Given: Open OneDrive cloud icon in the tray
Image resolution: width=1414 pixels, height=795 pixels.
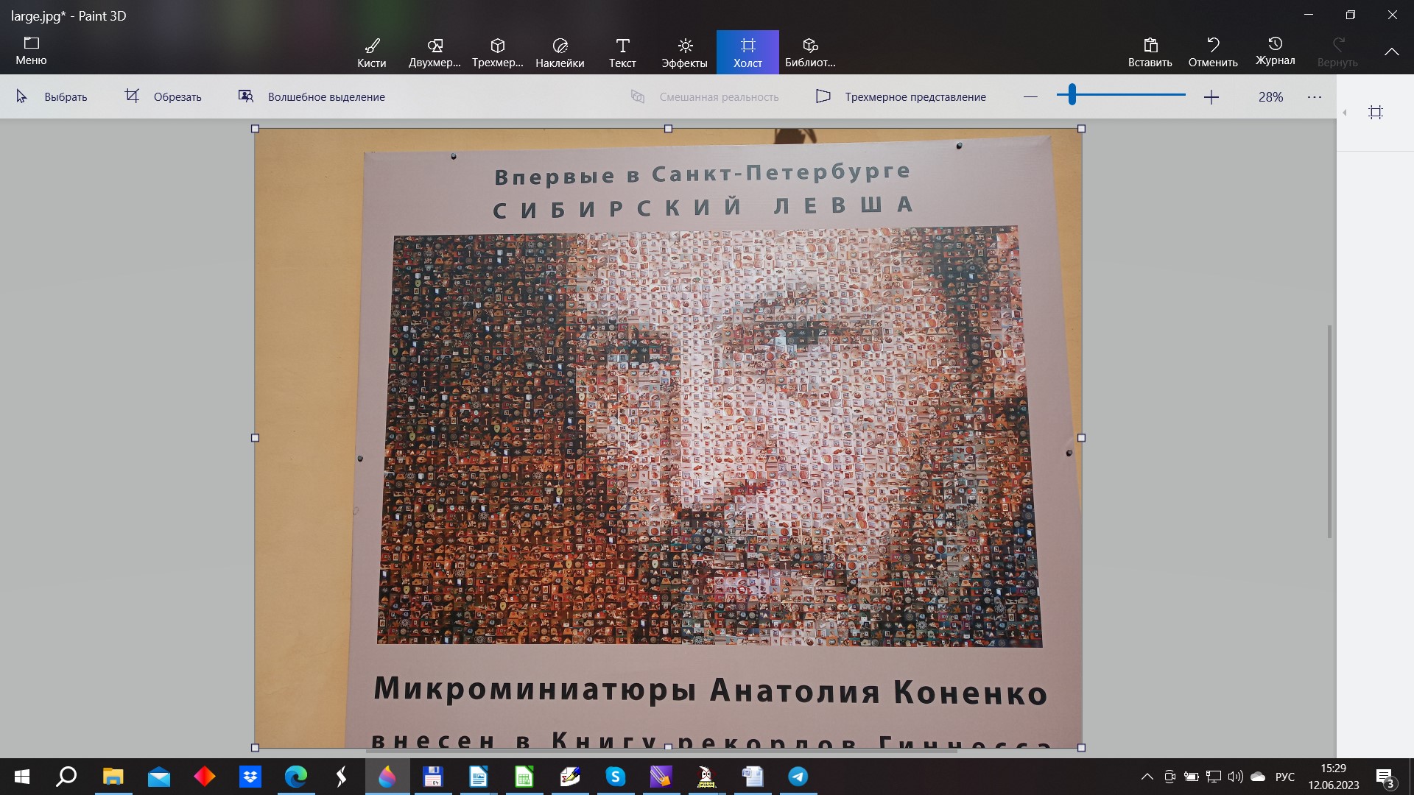Looking at the screenshot, I should (1258, 777).
